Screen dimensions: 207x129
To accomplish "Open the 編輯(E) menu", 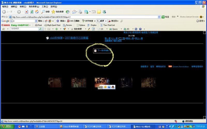I will (x=14, y=6).
